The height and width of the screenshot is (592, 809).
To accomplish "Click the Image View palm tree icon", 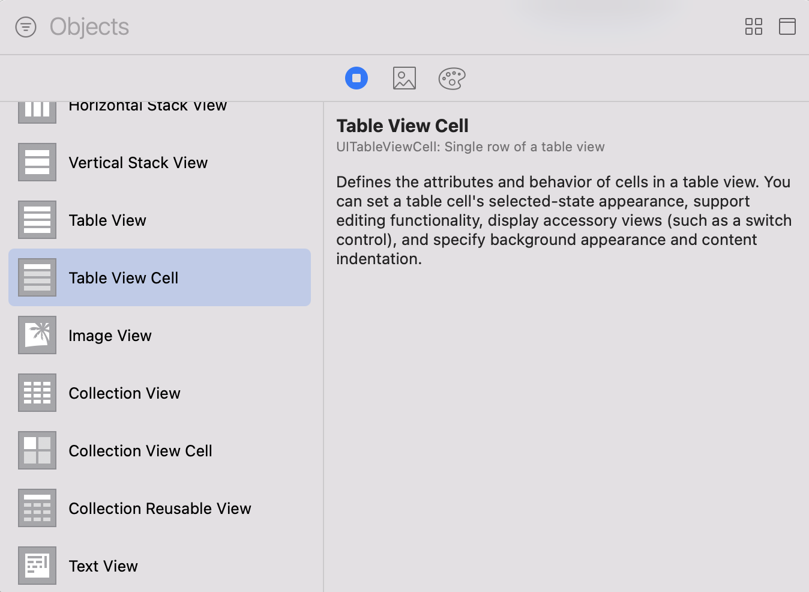I will 37,335.
